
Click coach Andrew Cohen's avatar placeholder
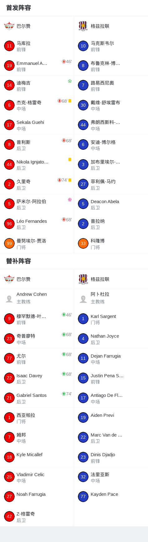pyautogui.click(x=9, y=299)
